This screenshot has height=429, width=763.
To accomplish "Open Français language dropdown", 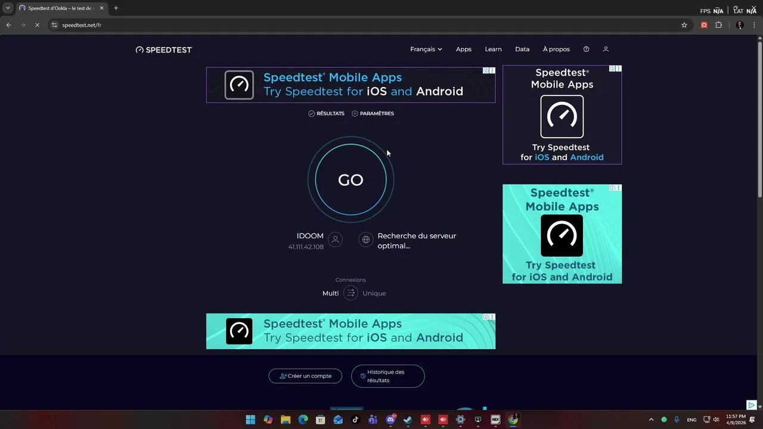I will 426,49.
